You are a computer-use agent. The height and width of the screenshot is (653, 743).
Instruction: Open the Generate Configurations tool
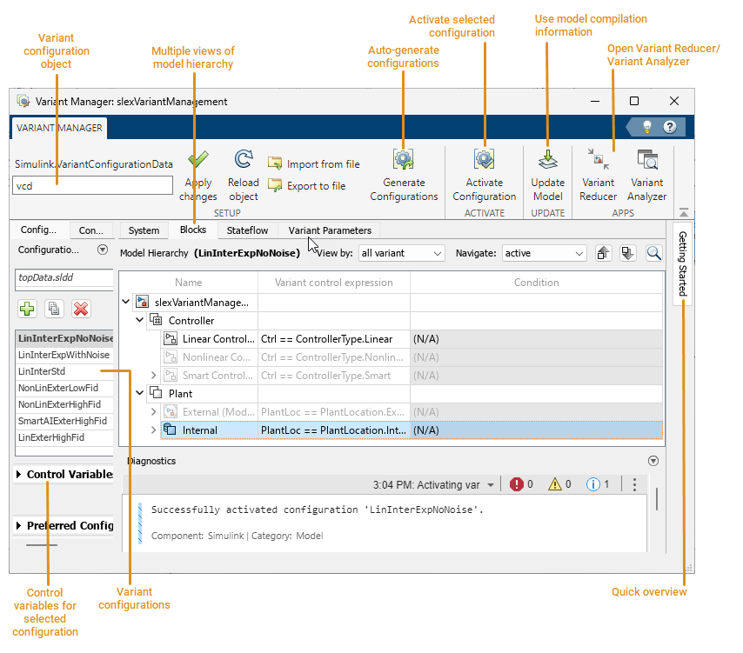pyautogui.click(x=403, y=170)
